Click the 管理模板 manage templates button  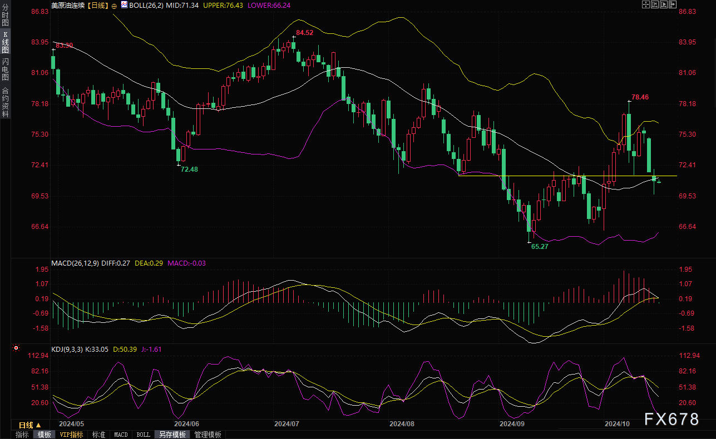(x=208, y=435)
